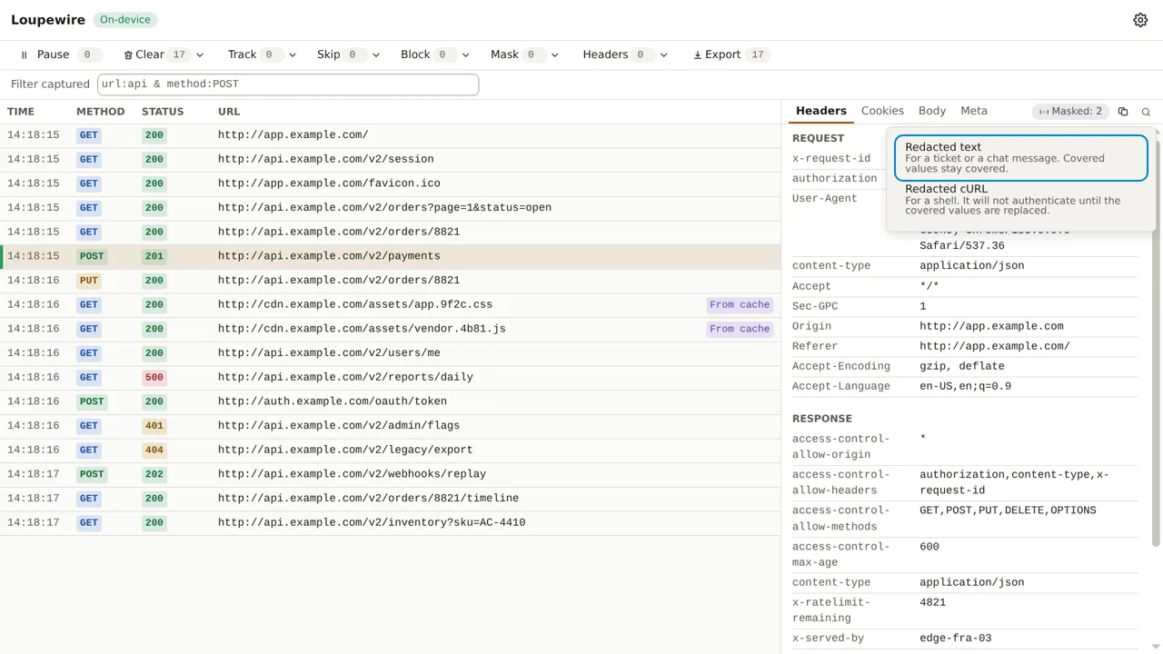Click the en-US,en;q=0.9 value

[965, 386]
